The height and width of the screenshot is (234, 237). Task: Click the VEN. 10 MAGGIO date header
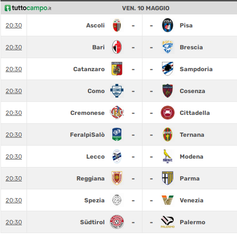(146, 8)
